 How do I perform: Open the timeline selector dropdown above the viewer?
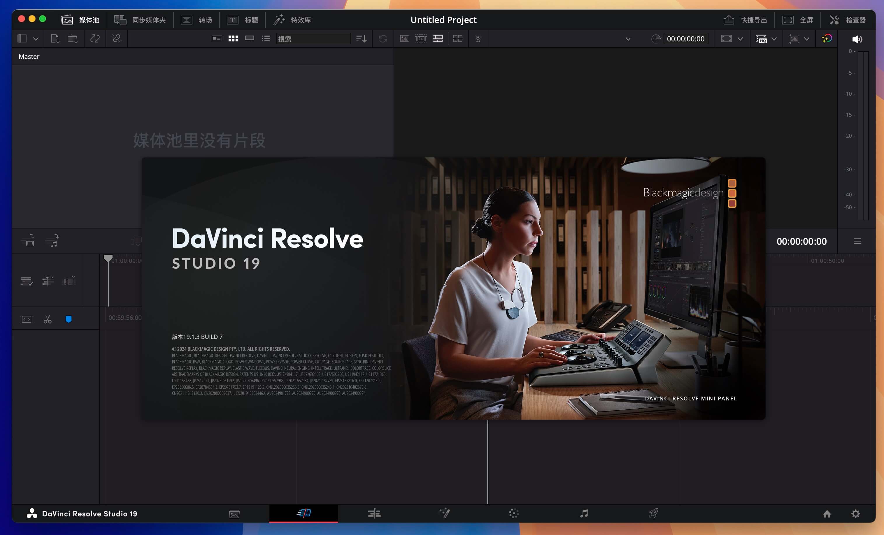click(628, 39)
